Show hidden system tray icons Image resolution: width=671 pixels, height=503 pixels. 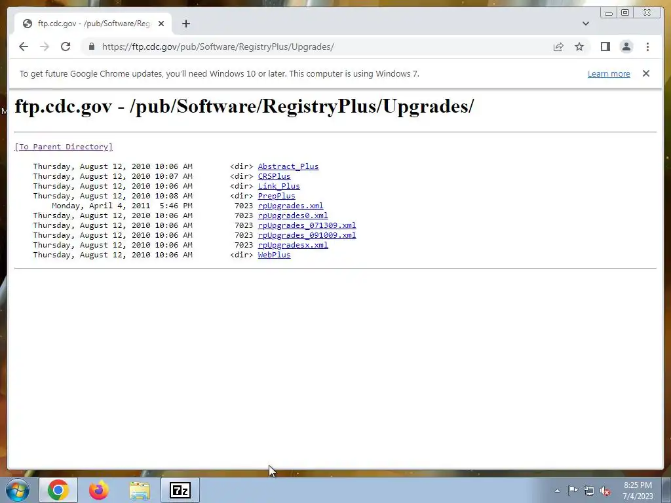(x=557, y=491)
